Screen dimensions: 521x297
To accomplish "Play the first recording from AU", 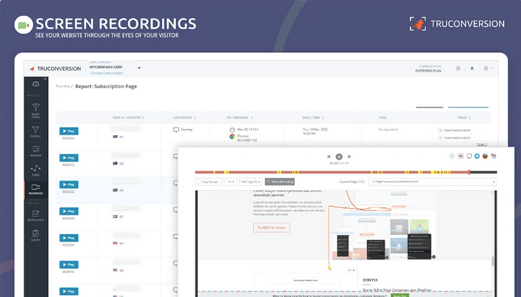I will [68, 130].
